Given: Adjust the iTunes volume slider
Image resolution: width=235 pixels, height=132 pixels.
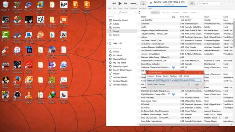Looking at the screenshot, I should coord(134,3).
